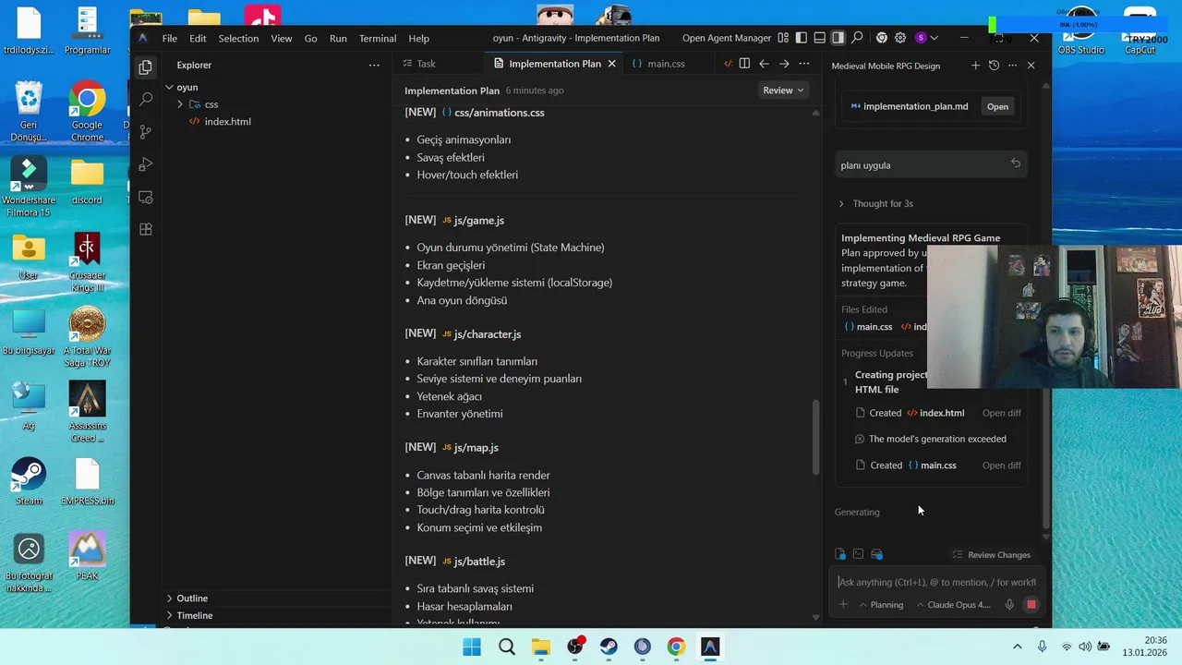The image size is (1182, 665).
Task: Click the Customize Layout icon in title bar
Action: point(783,38)
